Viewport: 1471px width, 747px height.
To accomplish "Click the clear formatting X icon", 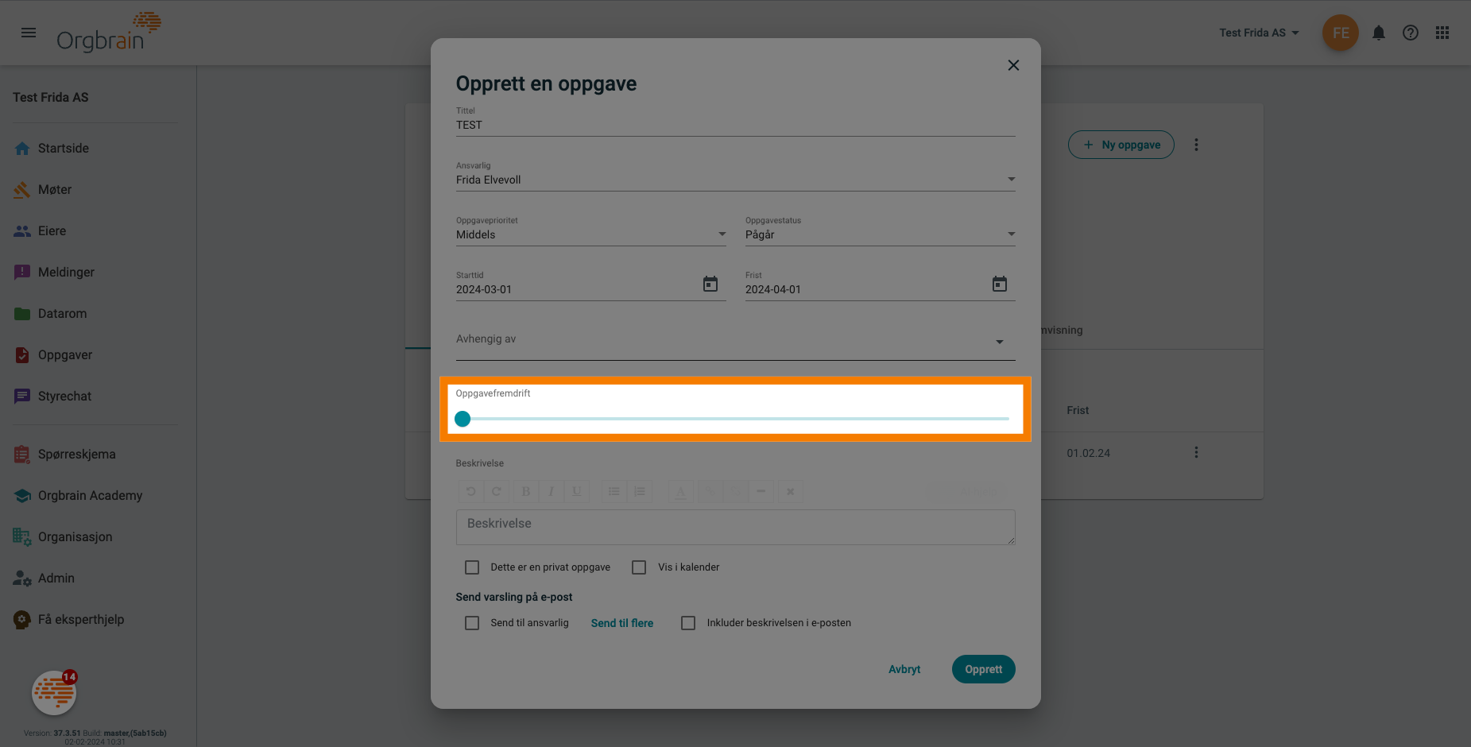I will pyautogui.click(x=791, y=491).
